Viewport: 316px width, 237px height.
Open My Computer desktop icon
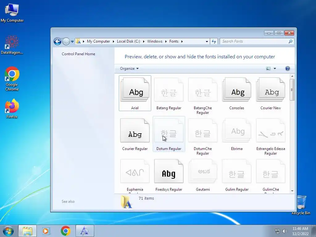(12, 13)
